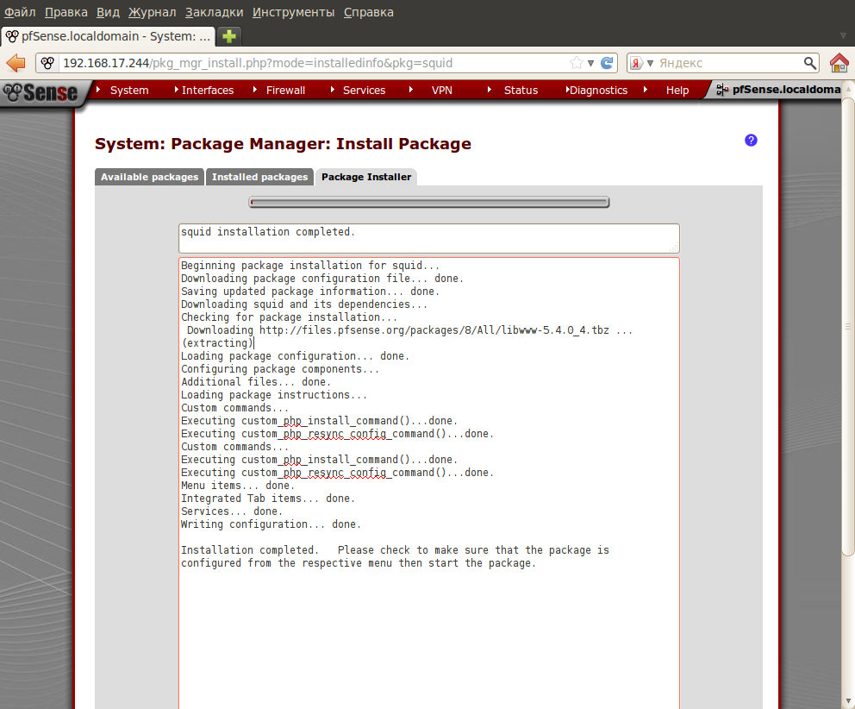Expand the Interfaces menu

pos(207,90)
